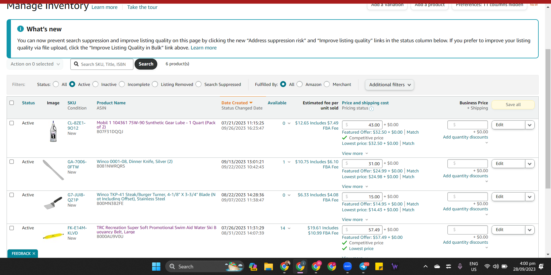The width and height of the screenshot is (551, 275).
Task: Open Telegram from the taskbar
Action: (x=363, y=267)
